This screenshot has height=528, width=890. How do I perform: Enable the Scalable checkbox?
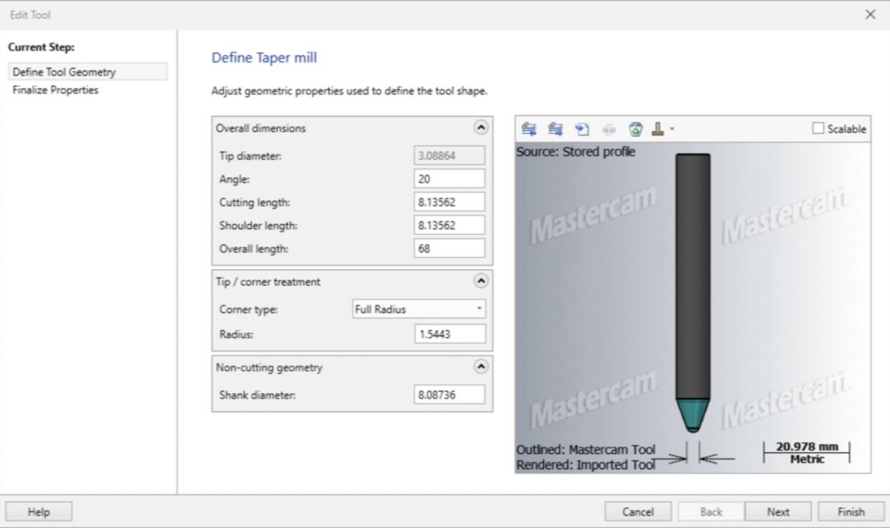817,128
